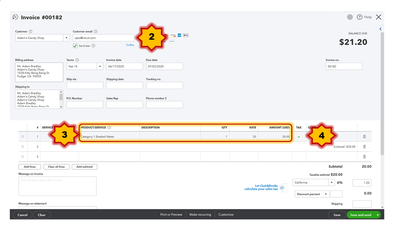Grab the drag handle on line 2

coord(22,147)
